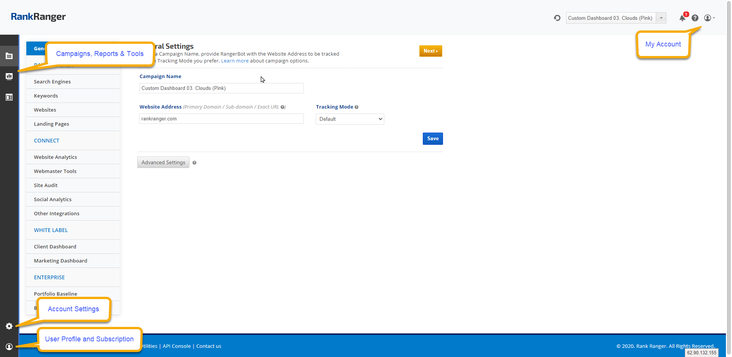The height and width of the screenshot is (357, 732).
Task: Open account settings gear icon
Action: 9,326
